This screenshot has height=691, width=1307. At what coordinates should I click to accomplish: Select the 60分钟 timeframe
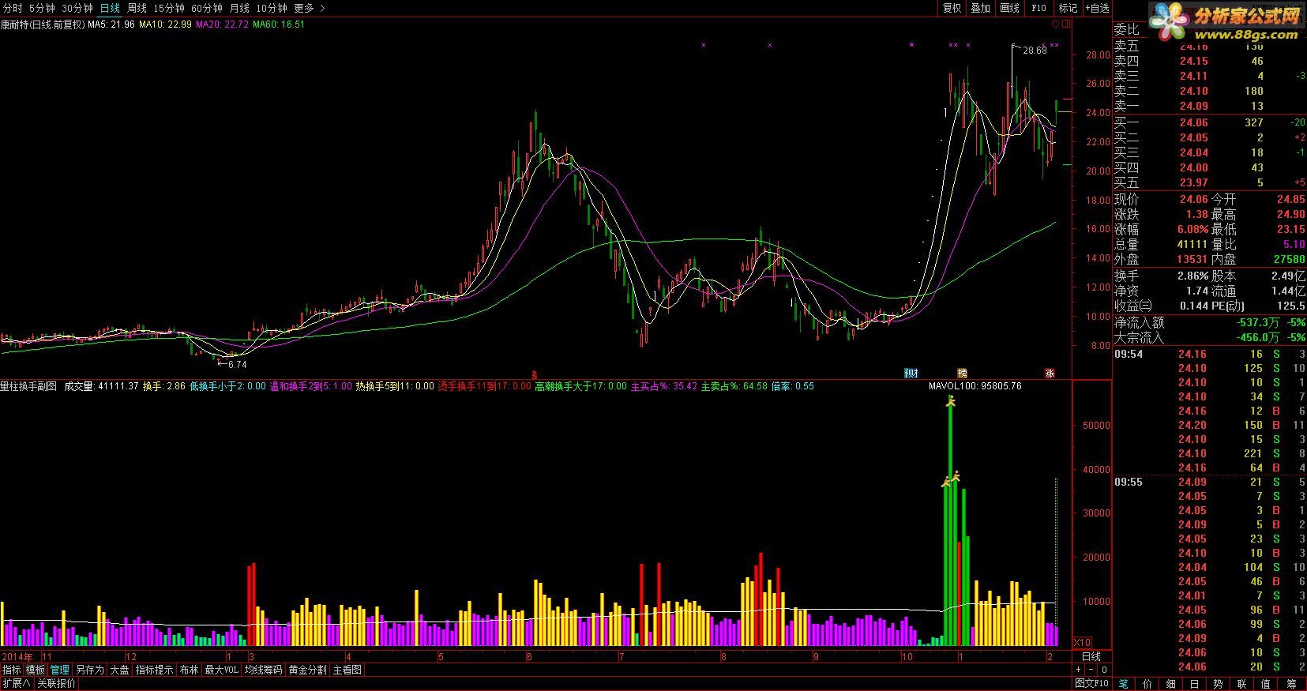tap(207, 8)
